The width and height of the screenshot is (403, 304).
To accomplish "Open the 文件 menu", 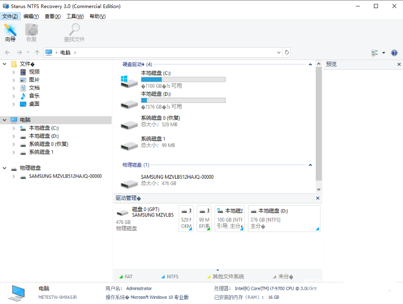I will (10, 16).
